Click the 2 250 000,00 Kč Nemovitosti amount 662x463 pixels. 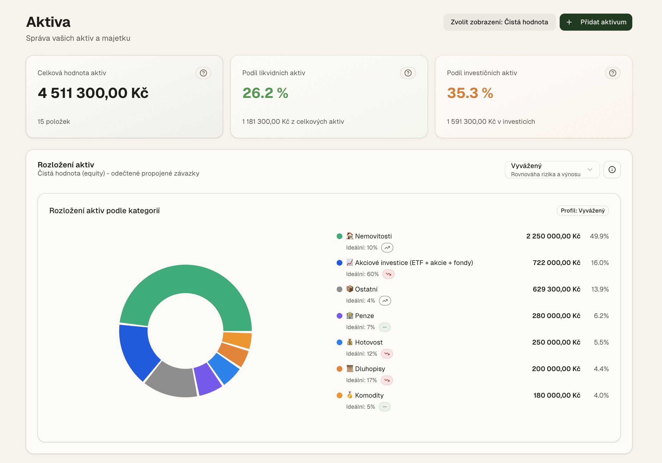click(x=553, y=236)
